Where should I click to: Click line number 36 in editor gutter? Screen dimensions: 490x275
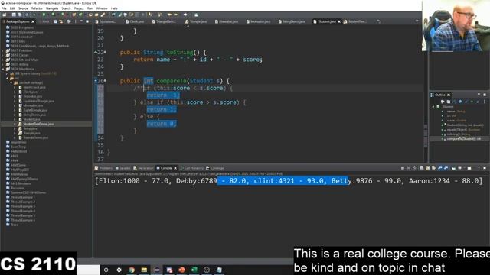[x=100, y=152]
